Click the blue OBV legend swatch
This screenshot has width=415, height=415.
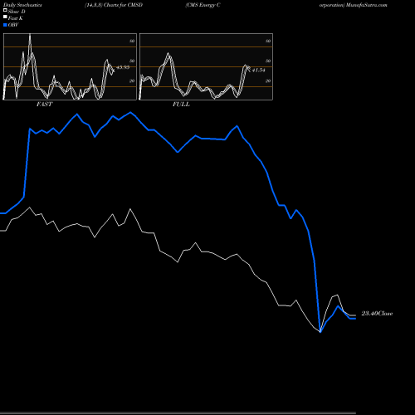[x=5, y=25]
